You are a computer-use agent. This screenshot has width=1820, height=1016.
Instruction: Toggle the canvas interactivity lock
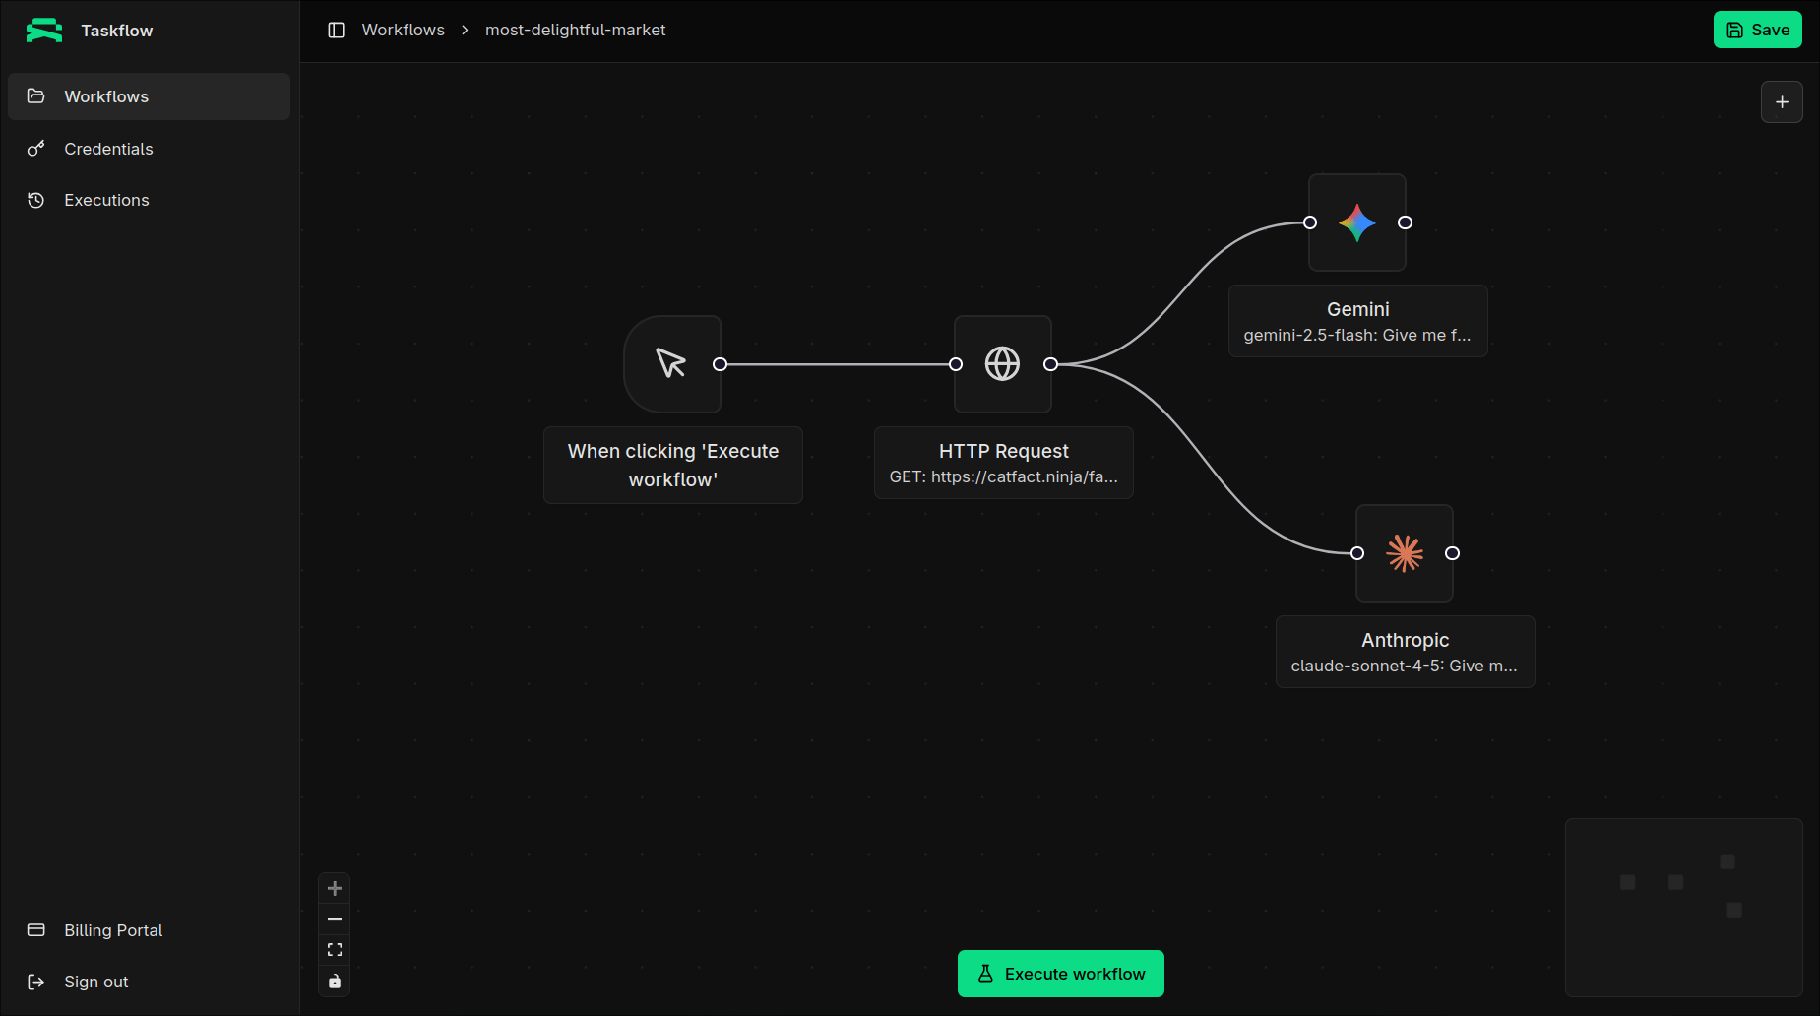(335, 981)
